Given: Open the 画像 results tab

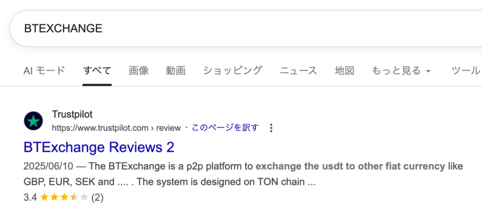Looking at the screenshot, I should [139, 71].
